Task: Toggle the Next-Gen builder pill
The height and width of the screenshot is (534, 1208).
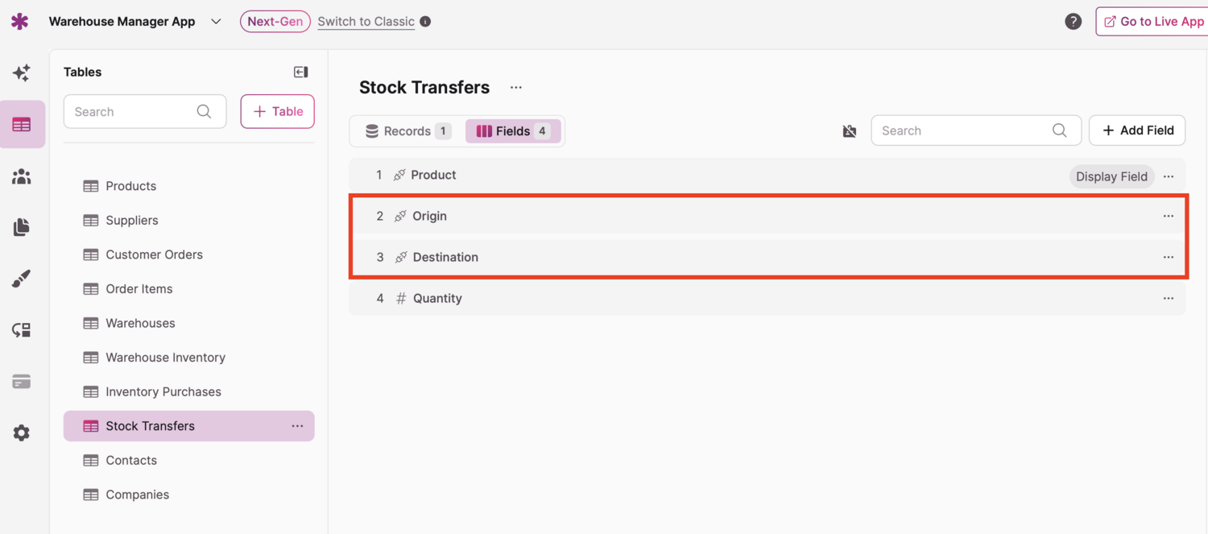Action: (x=275, y=22)
